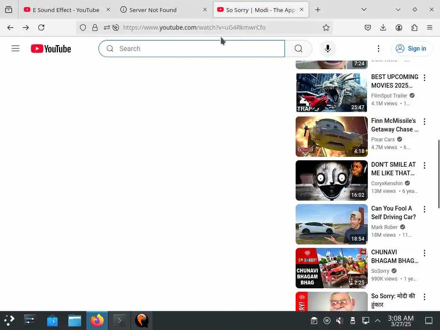Close the Server Not Found tab
Viewport: 440px width, 330px height.
tap(205, 10)
